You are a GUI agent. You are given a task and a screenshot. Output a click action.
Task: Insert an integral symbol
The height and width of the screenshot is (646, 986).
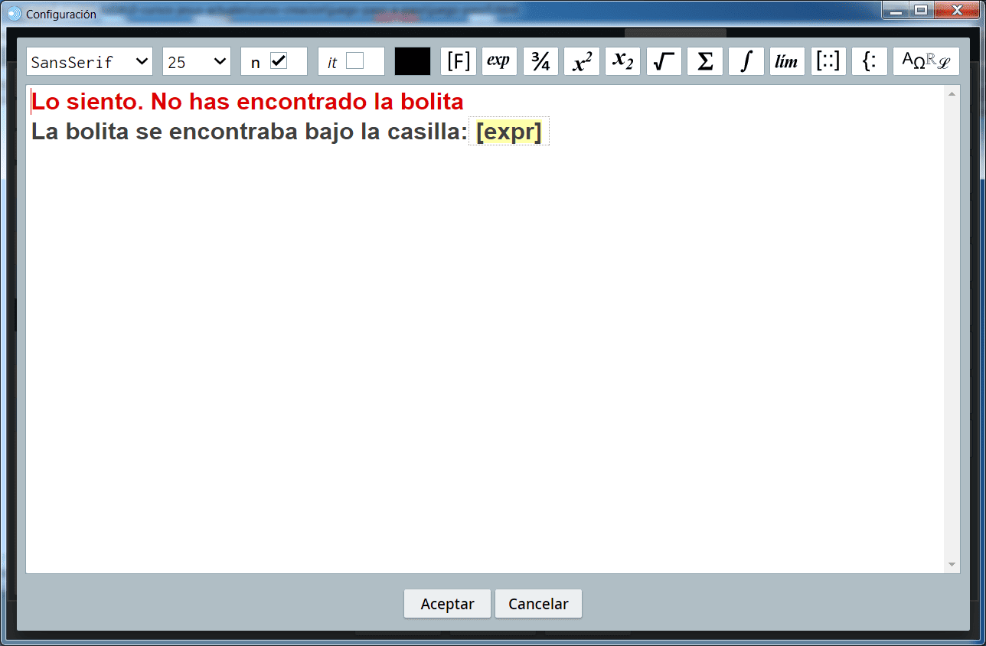(x=746, y=62)
